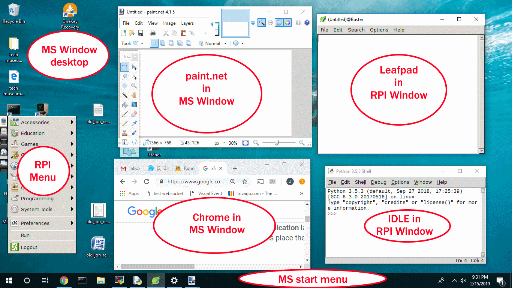
Task: Toggle Colors window color wheel button
Action: point(287,22)
